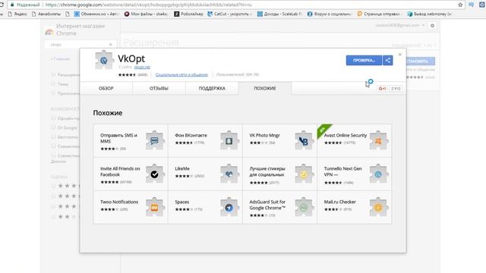Open the Tunnello Next Gen VPN icon
The height and width of the screenshot is (273, 486).
[x=378, y=174]
